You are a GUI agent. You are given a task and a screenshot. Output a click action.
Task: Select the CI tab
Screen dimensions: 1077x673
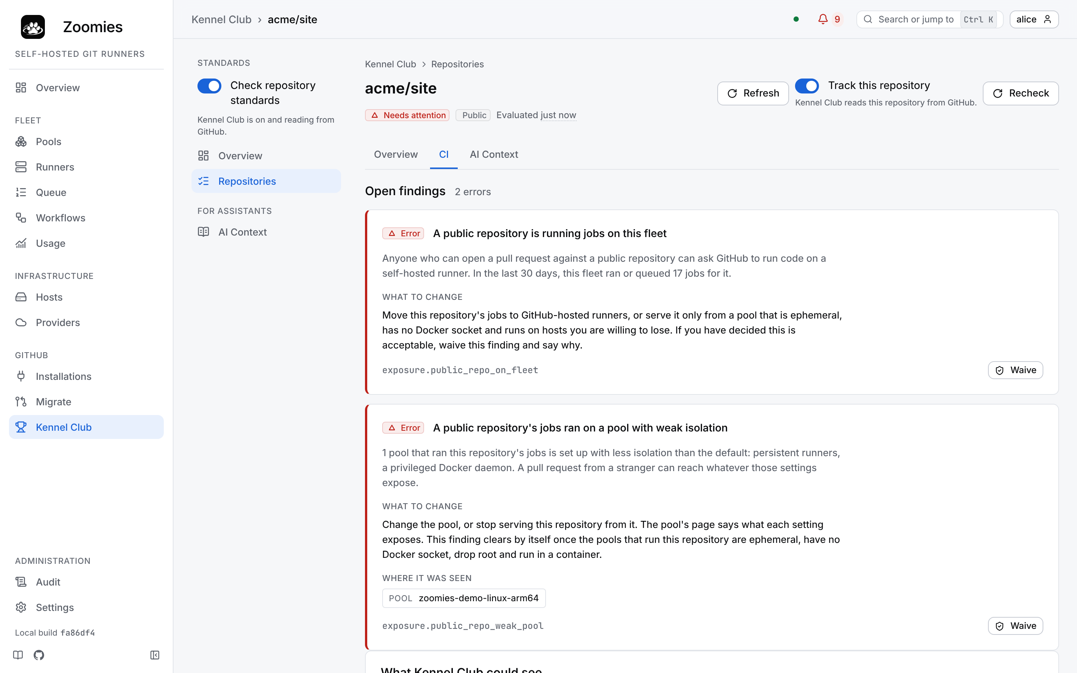click(444, 154)
